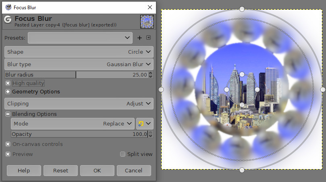Click the Reset button
Viewport: 326px width, 182px height.
coord(60,170)
